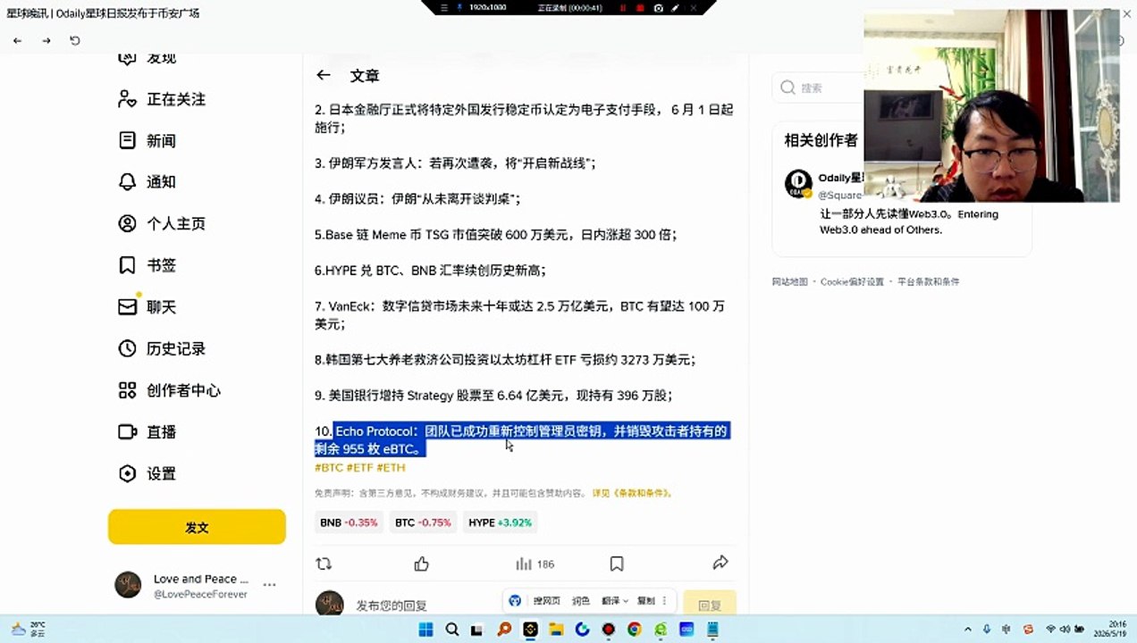Take a screenshot with recorder camera icon
Image resolution: width=1137 pixels, height=643 pixels.
(x=659, y=7)
